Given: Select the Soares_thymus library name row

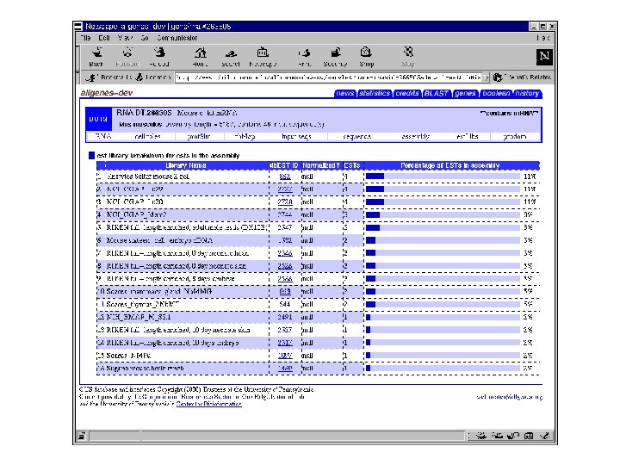Looking at the screenshot, I should tap(143, 305).
